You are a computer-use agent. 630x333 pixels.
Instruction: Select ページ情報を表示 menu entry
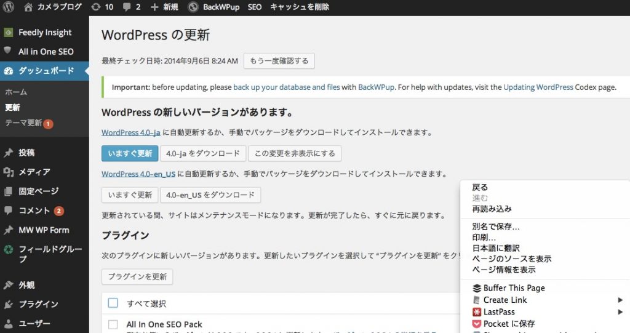coord(504,270)
